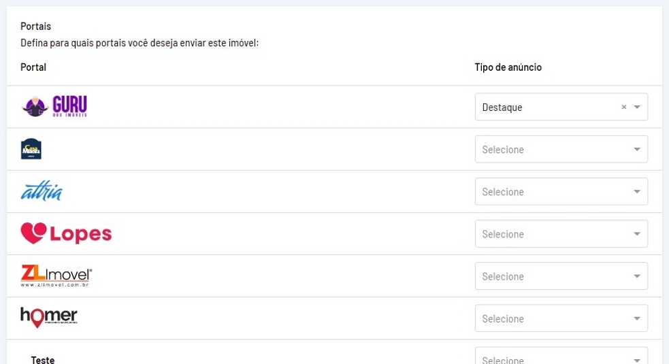The height and width of the screenshot is (364, 669).
Task: Click the Homer portal logo
Action: point(49,317)
